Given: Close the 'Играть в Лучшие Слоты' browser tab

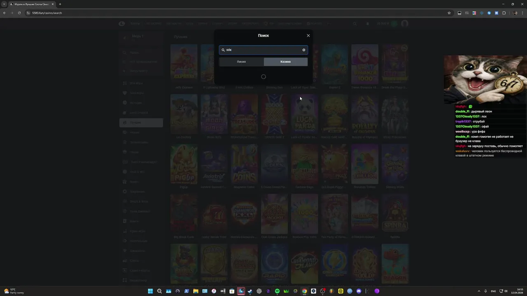Looking at the screenshot, I should (x=53, y=4).
